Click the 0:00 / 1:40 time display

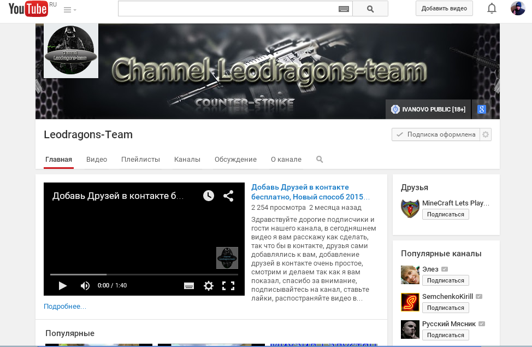pyautogui.click(x=112, y=286)
